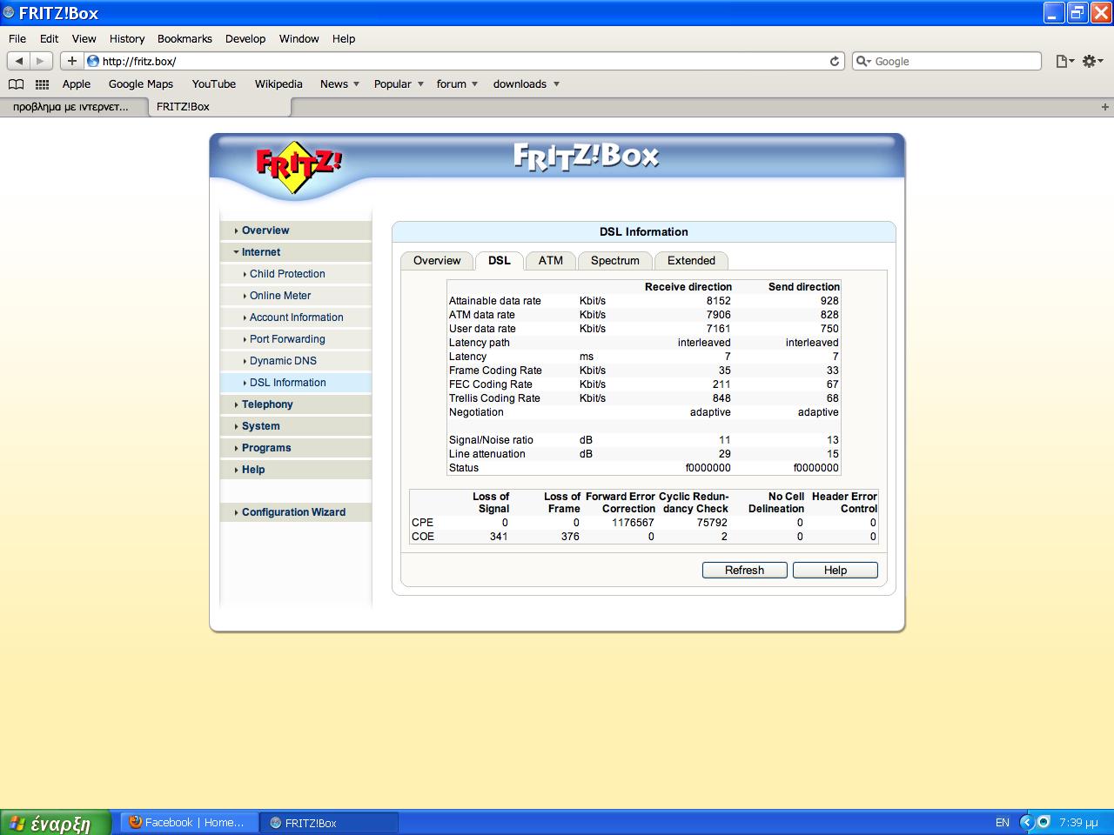Screen dimensions: 1114x835
Task: Switch to the ATM tab
Action: (x=550, y=261)
